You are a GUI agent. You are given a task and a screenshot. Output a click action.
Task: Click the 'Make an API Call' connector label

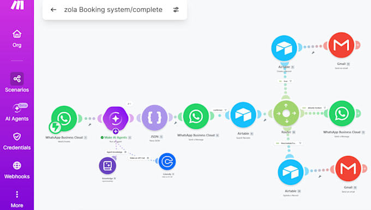(x=139, y=158)
